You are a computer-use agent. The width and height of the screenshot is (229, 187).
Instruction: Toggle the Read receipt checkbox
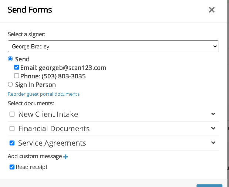[12, 167]
